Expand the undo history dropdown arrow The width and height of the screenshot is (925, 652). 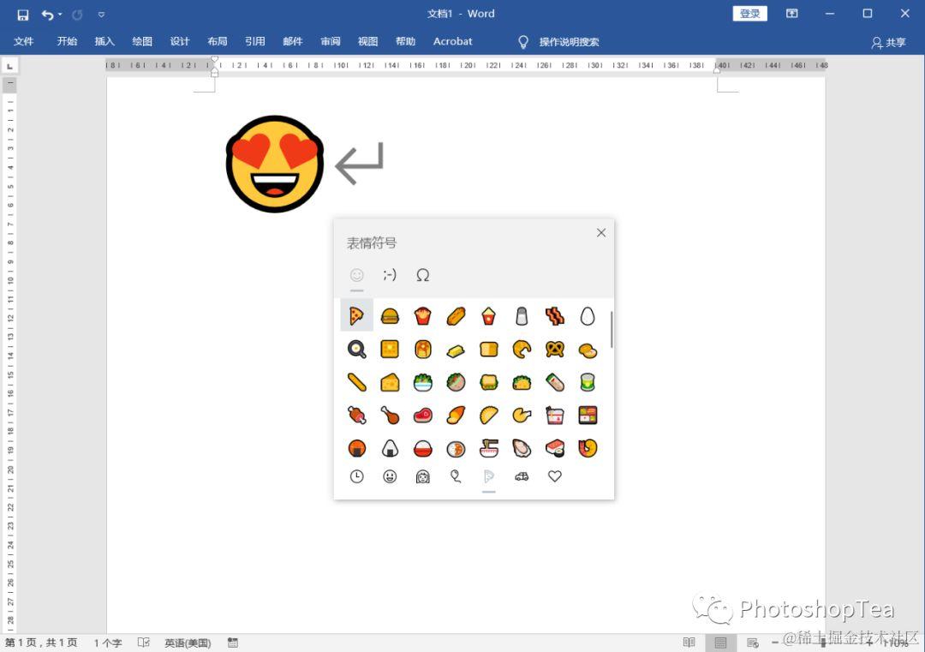tap(60, 15)
